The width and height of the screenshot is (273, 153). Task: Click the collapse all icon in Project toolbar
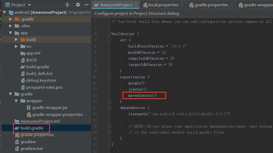(x=67, y=5)
